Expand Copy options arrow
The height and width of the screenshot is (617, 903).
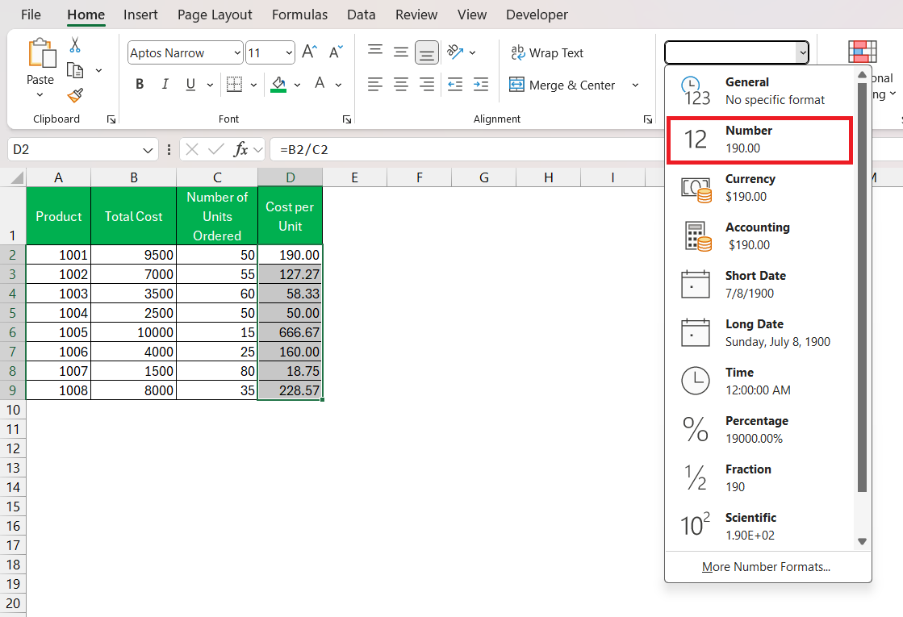coord(98,70)
